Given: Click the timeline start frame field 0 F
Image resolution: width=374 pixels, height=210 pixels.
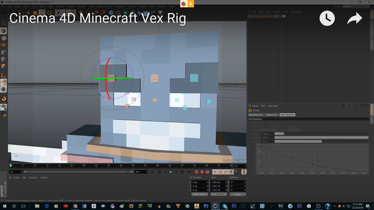Looking at the screenshot, I should tap(16, 172).
